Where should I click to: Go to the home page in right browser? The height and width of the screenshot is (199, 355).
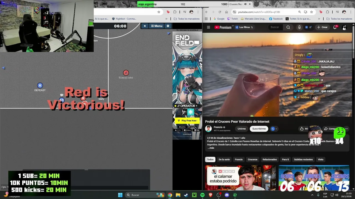click(x=226, y=12)
